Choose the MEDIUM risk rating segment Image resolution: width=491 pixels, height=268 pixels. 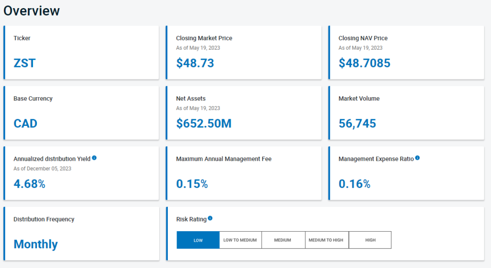tap(283, 240)
